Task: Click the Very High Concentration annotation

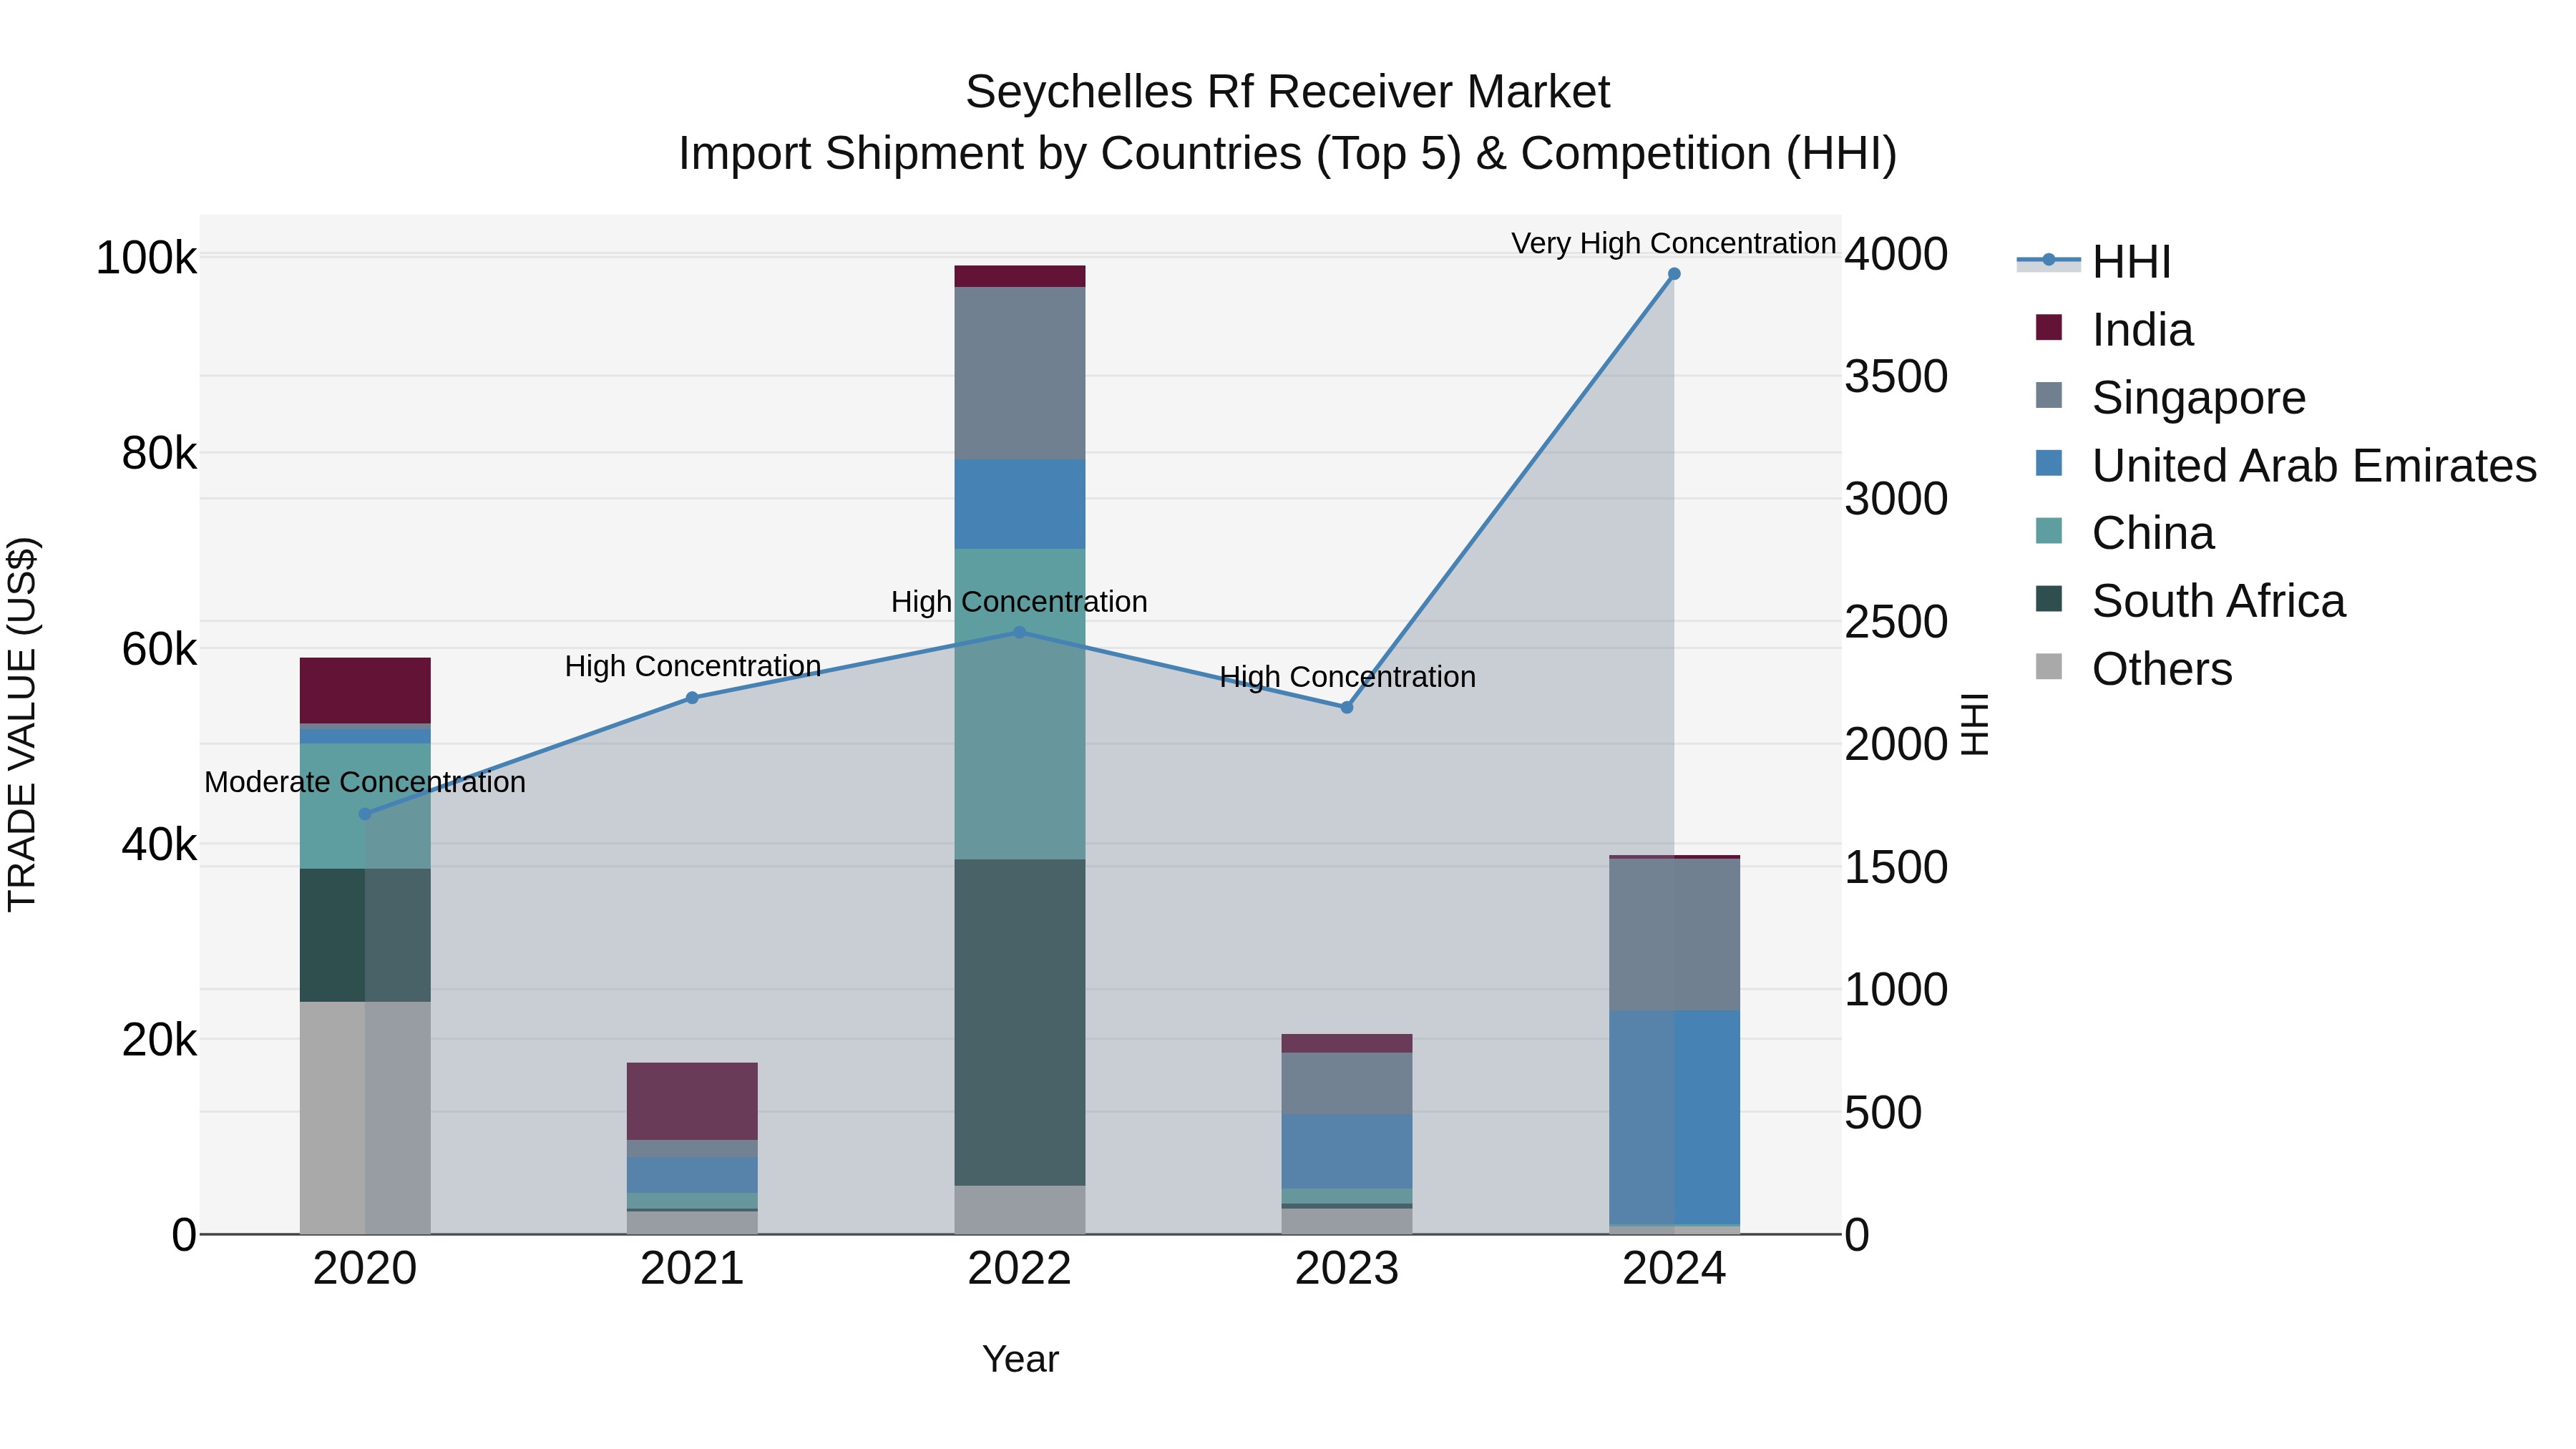Action: 1673,243
